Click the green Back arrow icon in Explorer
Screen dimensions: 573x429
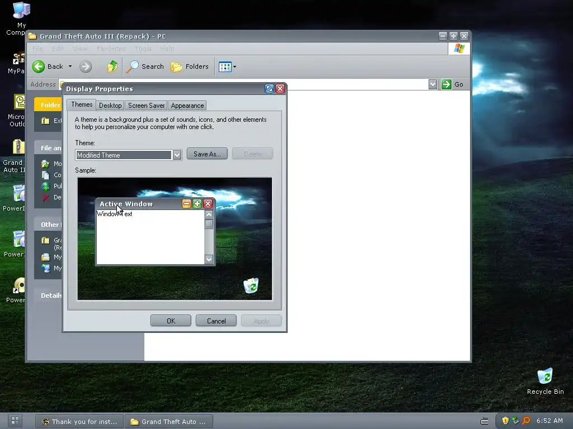pos(39,66)
